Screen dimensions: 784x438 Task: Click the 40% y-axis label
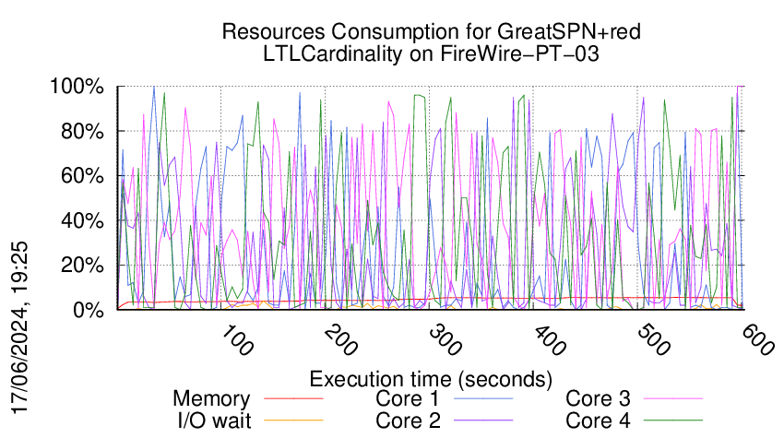(x=82, y=220)
